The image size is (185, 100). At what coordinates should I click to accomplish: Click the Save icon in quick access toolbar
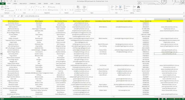4,1
